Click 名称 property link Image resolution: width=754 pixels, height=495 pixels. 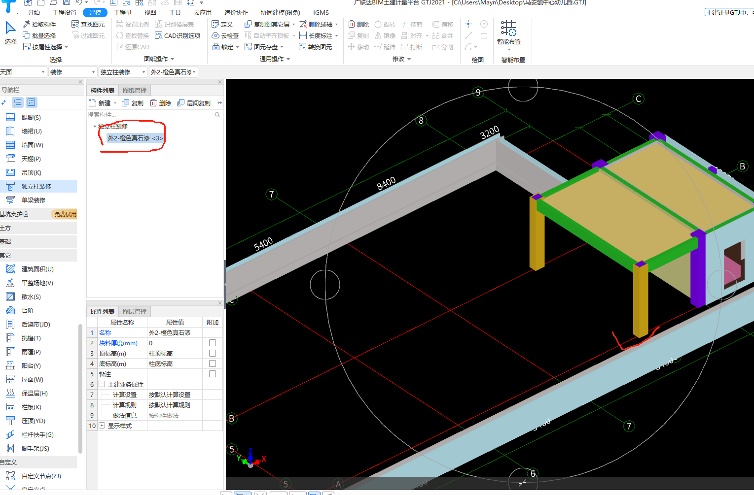click(105, 332)
